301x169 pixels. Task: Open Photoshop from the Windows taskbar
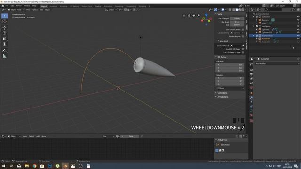click(50, 166)
